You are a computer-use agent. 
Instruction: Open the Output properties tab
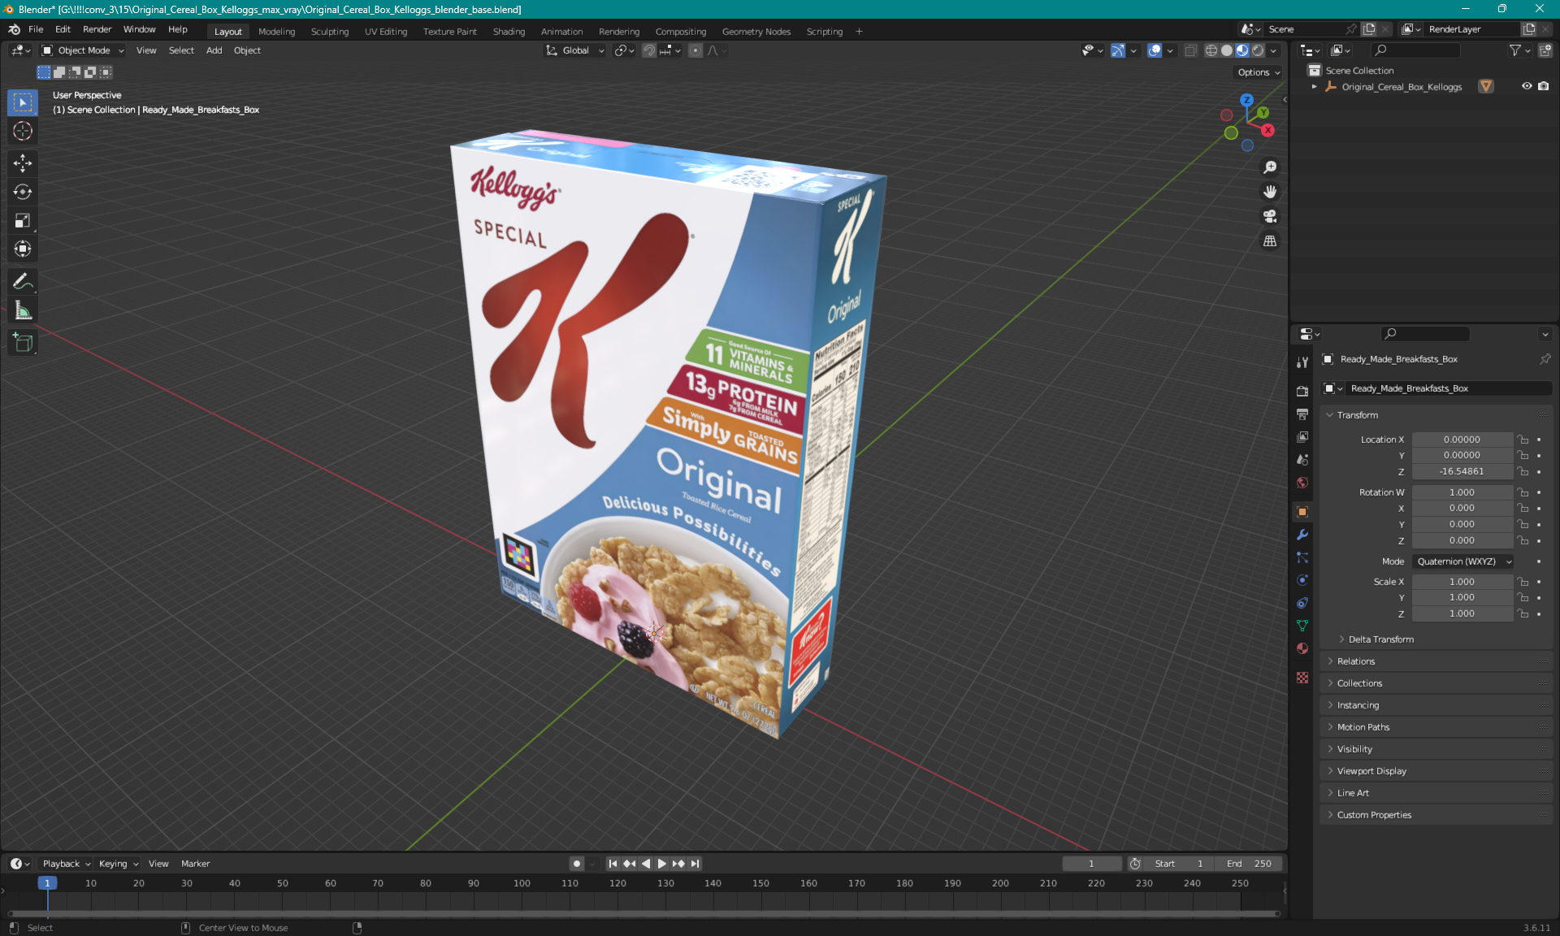click(1302, 414)
